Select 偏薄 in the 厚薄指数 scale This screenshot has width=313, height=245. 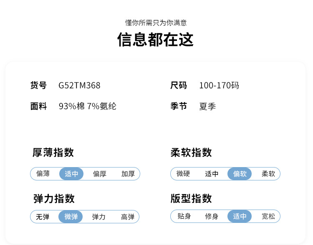click(x=43, y=174)
